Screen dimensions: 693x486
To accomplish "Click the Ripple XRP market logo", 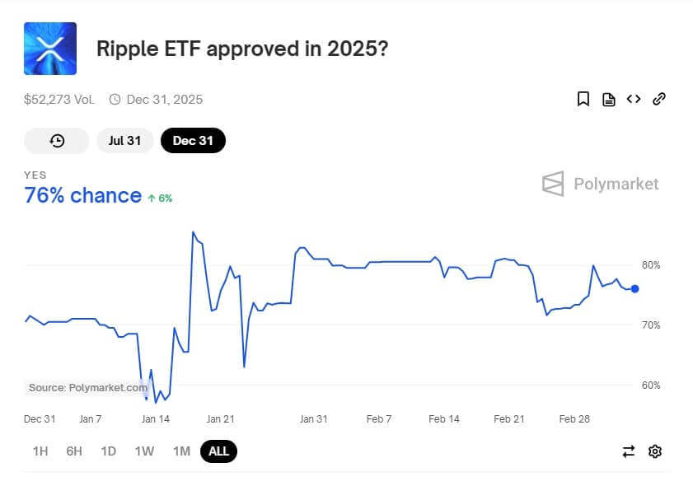I will coord(50,49).
